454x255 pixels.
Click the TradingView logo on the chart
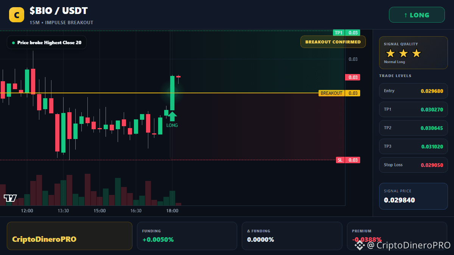10,198
